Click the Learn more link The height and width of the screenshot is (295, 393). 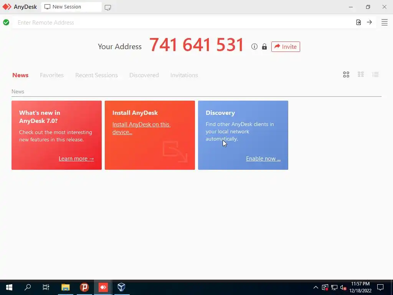[76, 159]
